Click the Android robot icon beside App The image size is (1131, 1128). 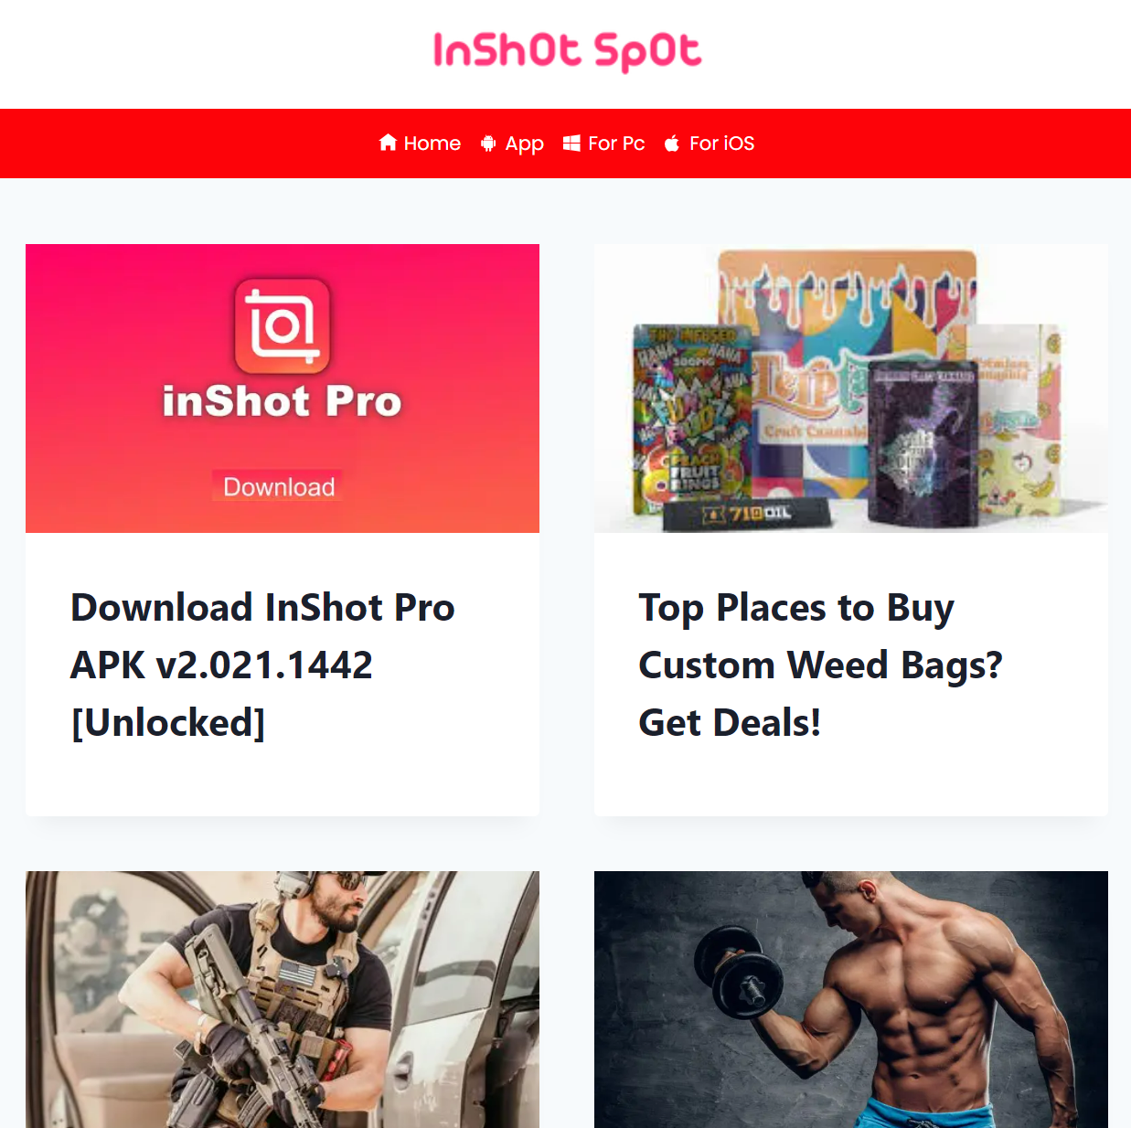point(488,144)
